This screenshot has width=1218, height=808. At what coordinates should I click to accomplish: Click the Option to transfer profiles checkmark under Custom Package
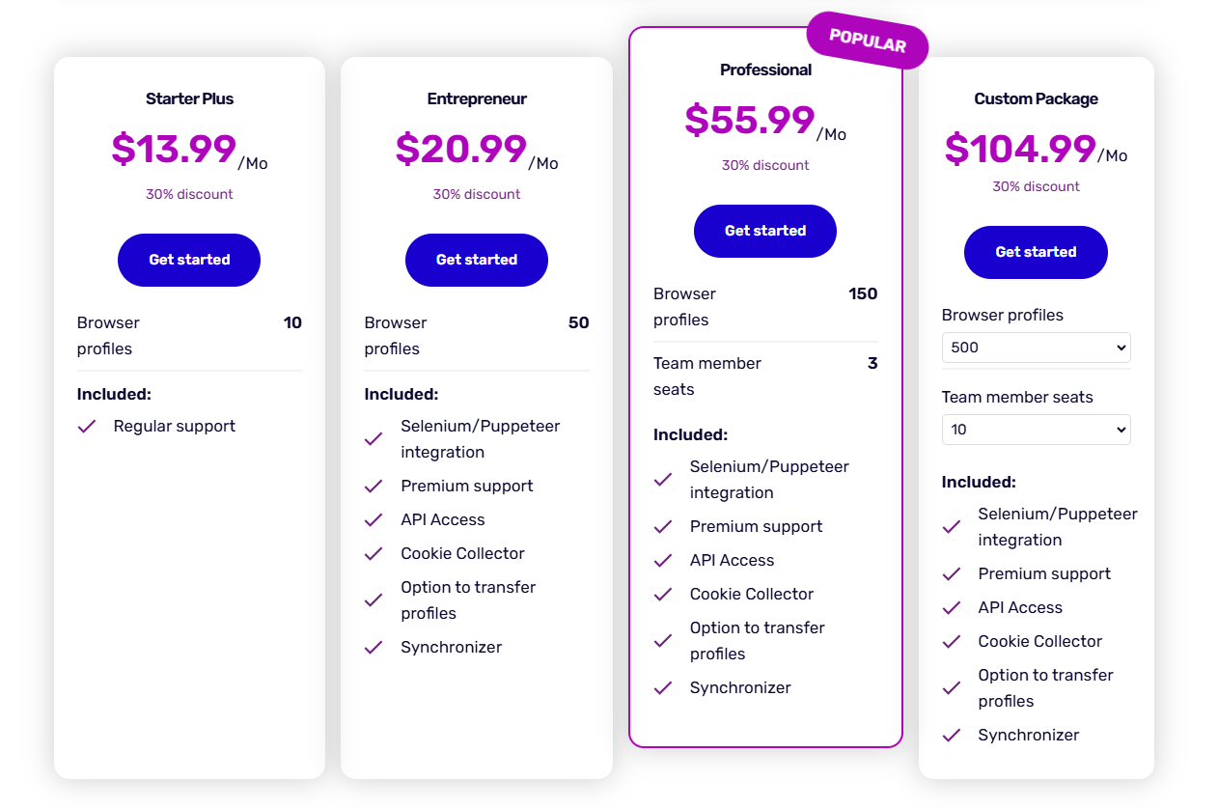pyautogui.click(x=950, y=687)
